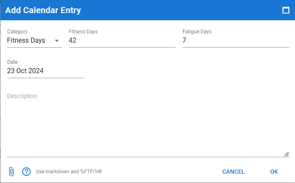Attach a file using the paperclip icon
Image resolution: width=295 pixels, height=183 pixels.
tap(11, 172)
